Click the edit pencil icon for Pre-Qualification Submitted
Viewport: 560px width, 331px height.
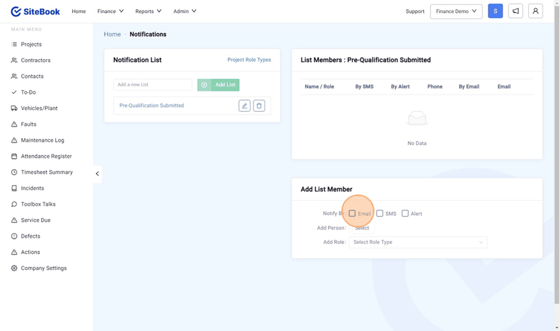pyautogui.click(x=245, y=106)
